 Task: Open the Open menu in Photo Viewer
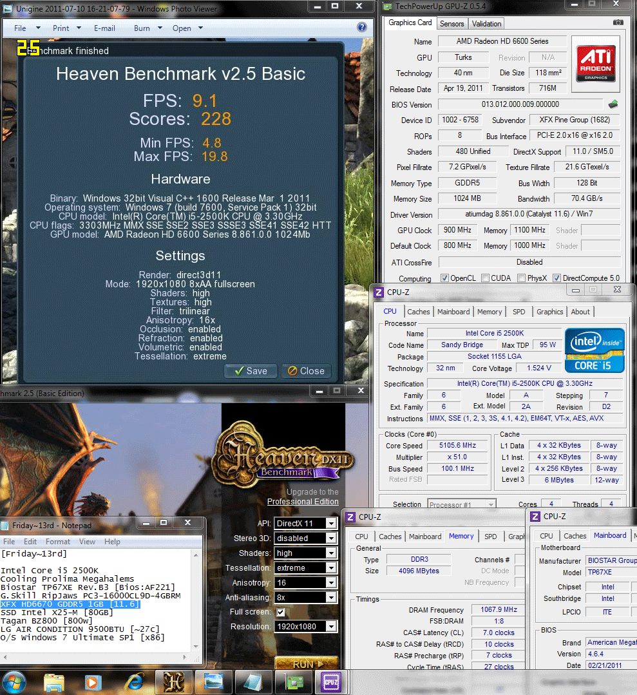tap(187, 28)
